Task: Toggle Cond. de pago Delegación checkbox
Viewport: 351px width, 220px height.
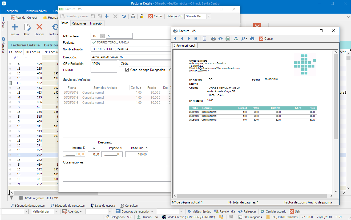Action: tap(127, 70)
